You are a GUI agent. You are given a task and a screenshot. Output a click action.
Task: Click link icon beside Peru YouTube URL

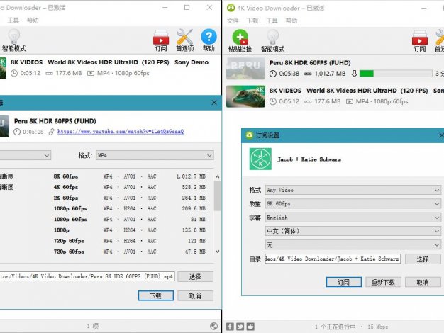tap(52, 132)
